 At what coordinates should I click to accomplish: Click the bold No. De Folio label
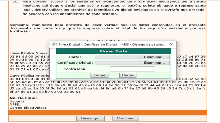(x=23, y=98)
